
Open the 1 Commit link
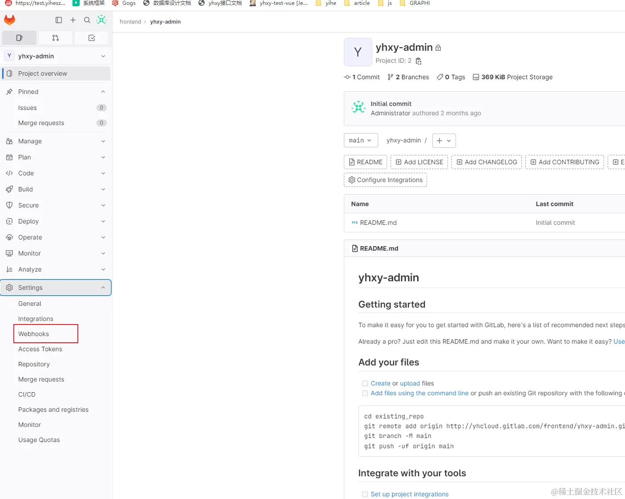click(362, 77)
